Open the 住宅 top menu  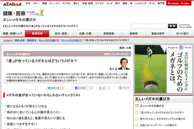coord(28,3)
